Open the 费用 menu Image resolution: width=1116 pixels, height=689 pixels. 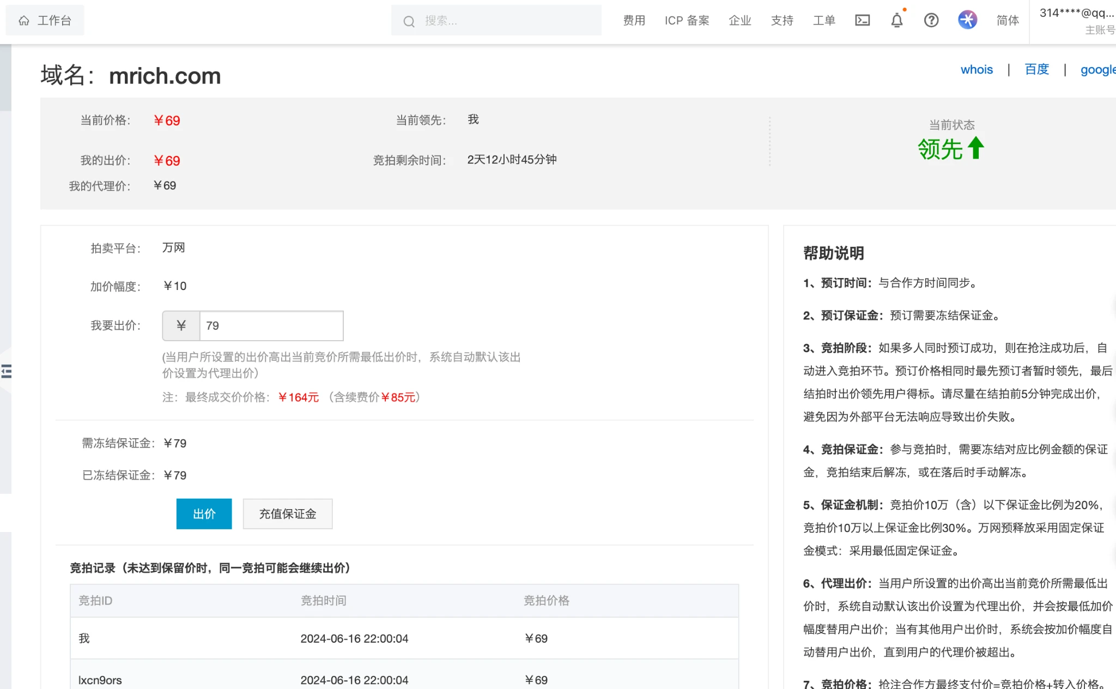634,21
